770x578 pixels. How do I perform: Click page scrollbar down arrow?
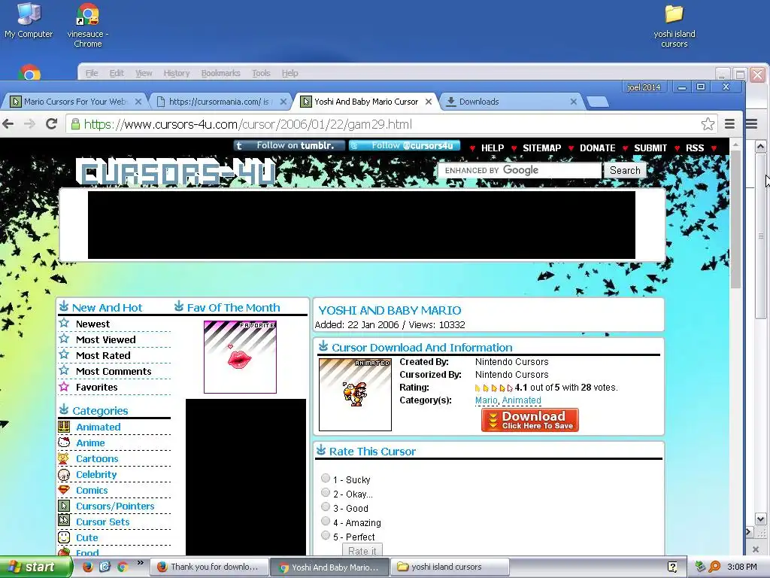(760, 519)
